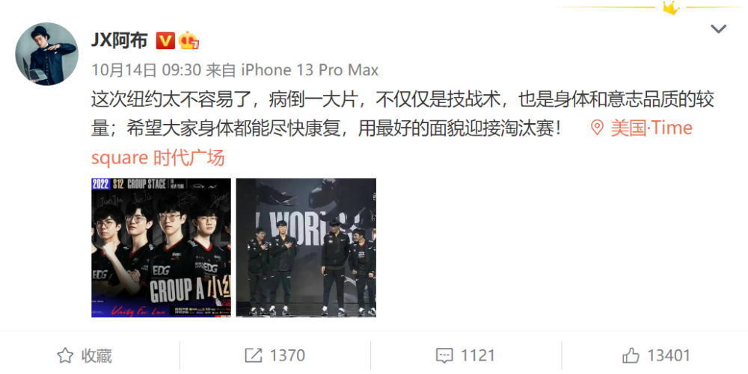This screenshot has width=748, height=374.
Task: Click the repost share icon
Action: 254,355
